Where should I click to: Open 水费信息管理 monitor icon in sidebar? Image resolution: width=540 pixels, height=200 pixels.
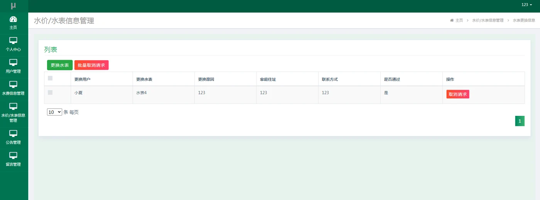pyautogui.click(x=13, y=85)
